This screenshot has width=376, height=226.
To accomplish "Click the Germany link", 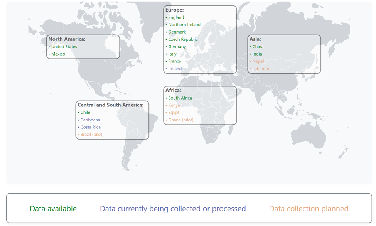I will click(x=177, y=47).
